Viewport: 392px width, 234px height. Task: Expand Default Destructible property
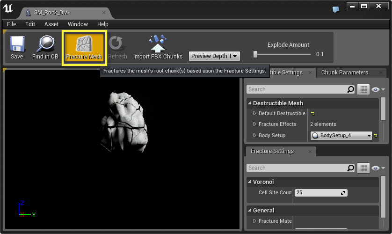pyautogui.click(x=254, y=114)
